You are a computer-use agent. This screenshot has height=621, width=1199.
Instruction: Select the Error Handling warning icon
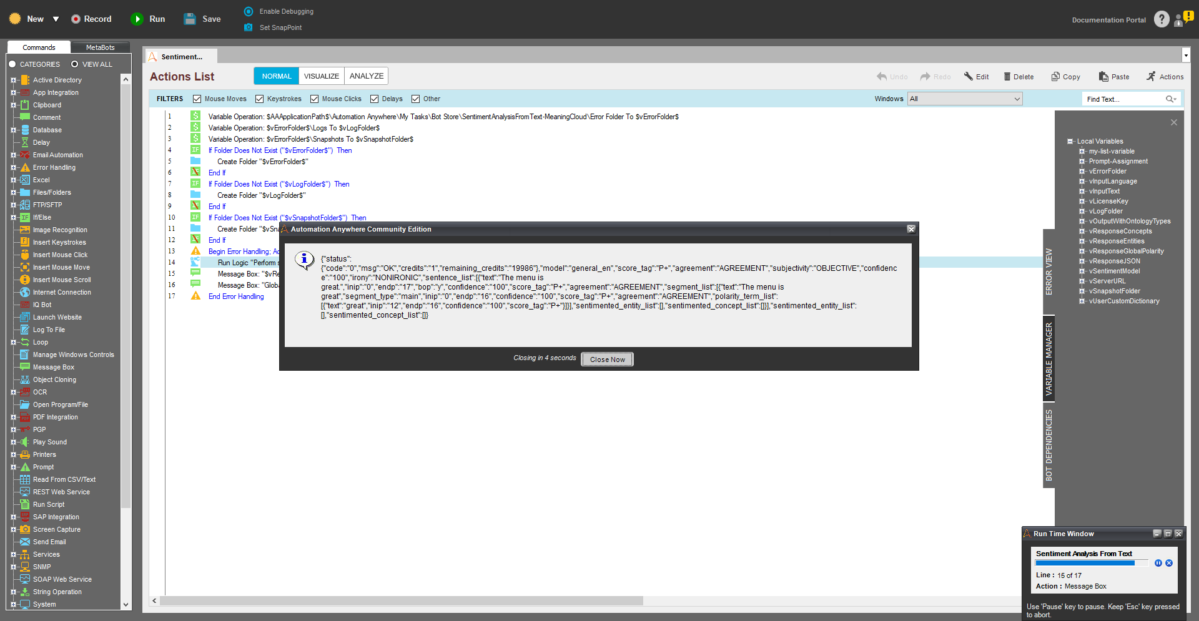tap(25, 167)
